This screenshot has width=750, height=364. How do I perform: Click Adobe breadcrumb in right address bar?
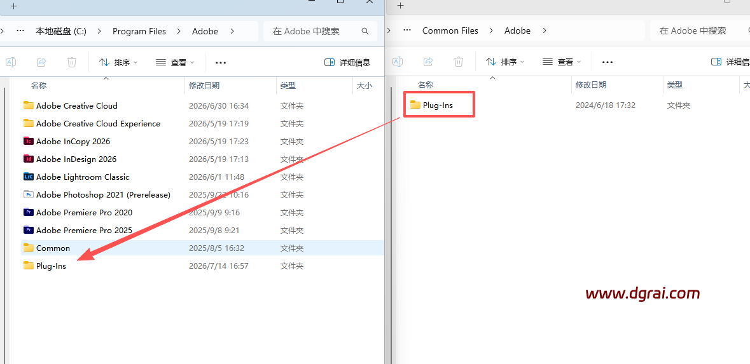click(518, 30)
